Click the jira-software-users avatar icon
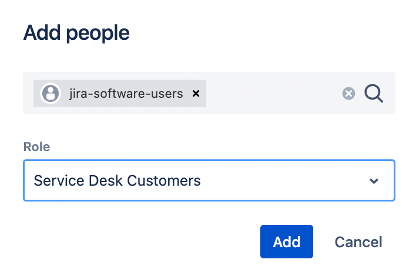The width and height of the screenshot is (416, 280). click(51, 93)
